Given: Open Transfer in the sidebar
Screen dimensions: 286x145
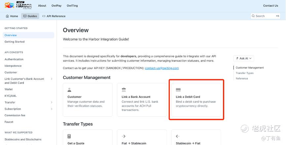Looking at the screenshot, I should (x=10, y=102).
